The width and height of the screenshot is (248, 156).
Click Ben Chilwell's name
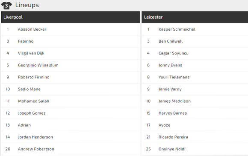(171, 41)
